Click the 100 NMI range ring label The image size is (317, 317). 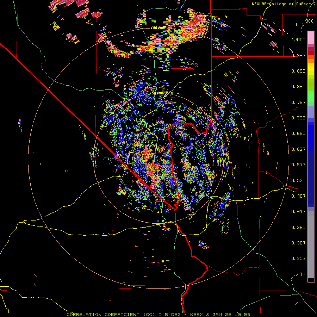pos(158,28)
